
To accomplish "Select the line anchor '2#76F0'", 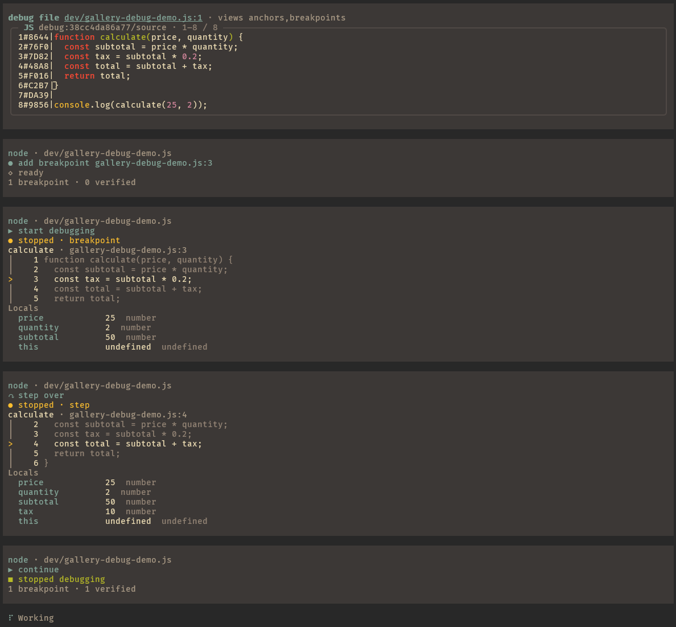I will coord(33,47).
